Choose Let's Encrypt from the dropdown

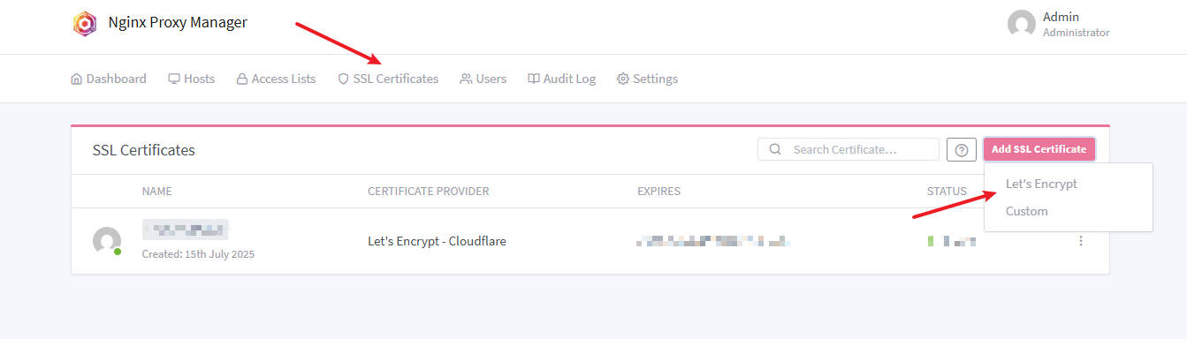(1041, 184)
